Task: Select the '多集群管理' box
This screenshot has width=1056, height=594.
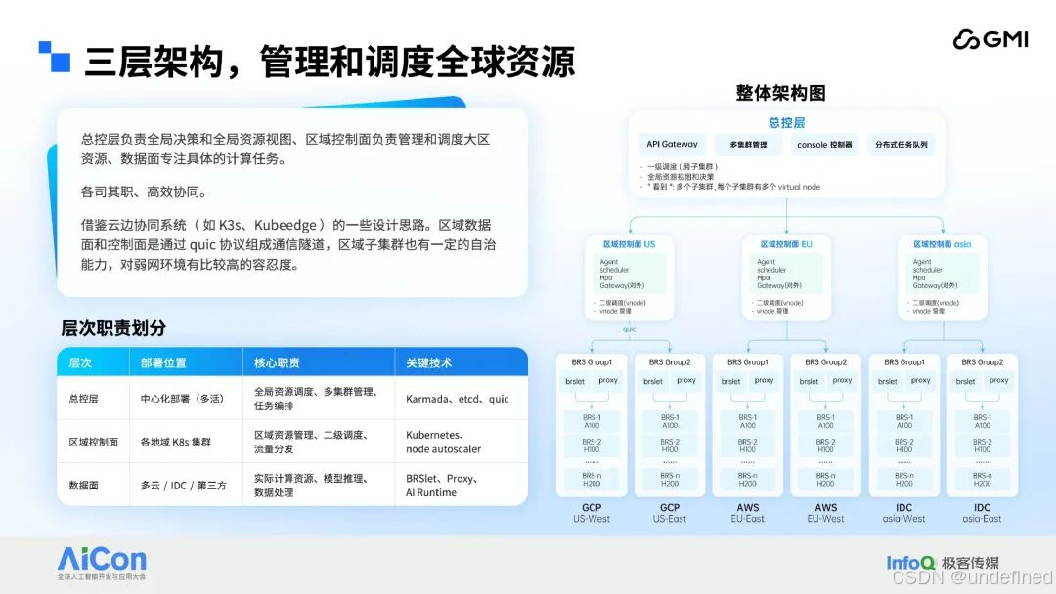Action: (748, 144)
